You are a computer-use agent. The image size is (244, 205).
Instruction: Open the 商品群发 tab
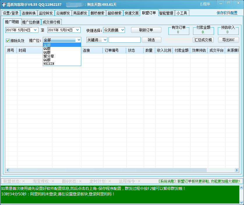pos(80,13)
